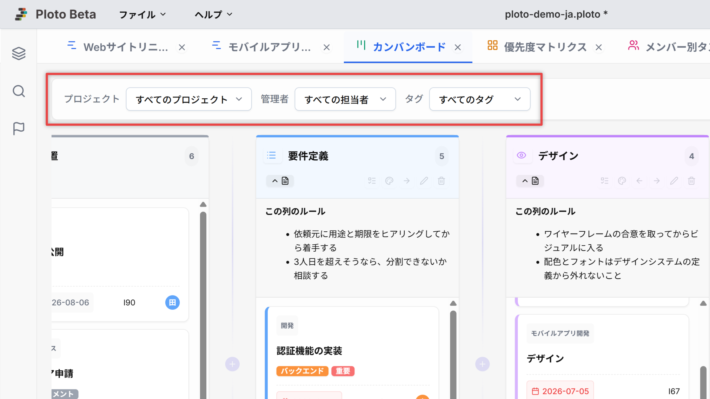Add a column before 要件定義 with plus

(232, 364)
